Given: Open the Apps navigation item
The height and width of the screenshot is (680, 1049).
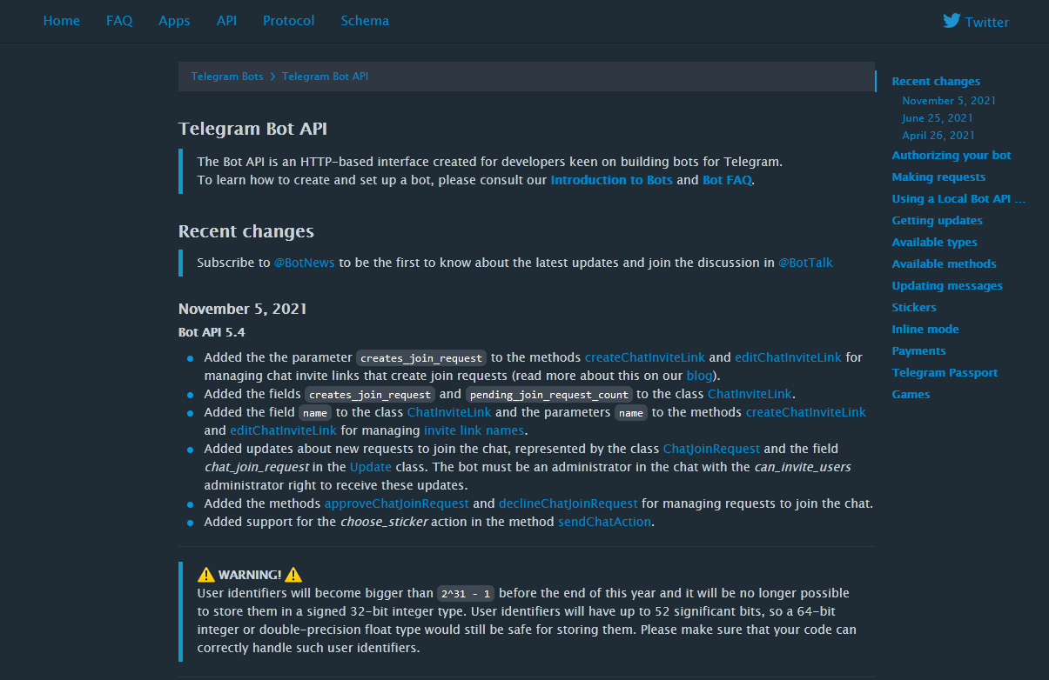Looking at the screenshot, I should 174,21.
